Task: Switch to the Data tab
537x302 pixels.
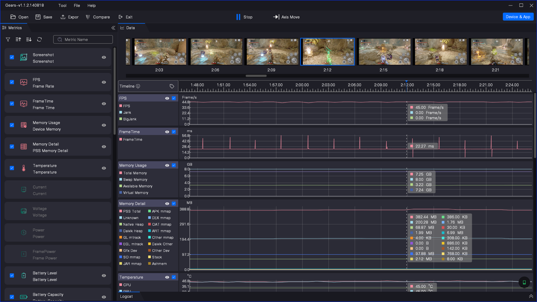Action: coord(127,28)
